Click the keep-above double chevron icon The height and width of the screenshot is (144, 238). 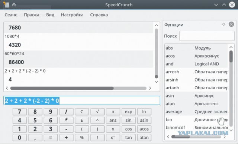pos(14,5)
